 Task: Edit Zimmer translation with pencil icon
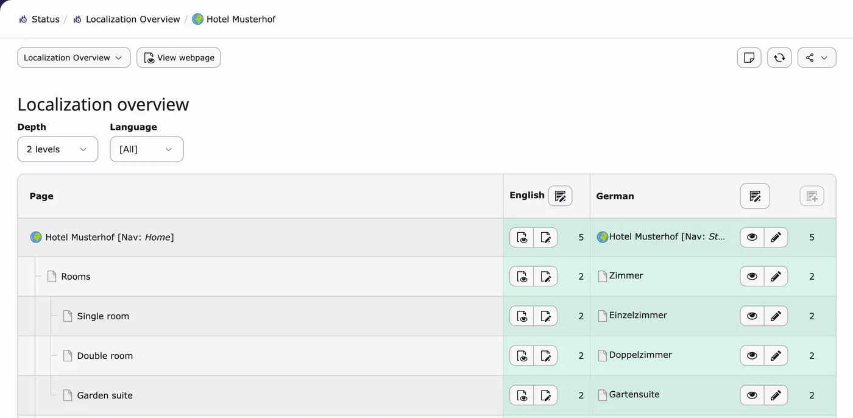point(776,277)
